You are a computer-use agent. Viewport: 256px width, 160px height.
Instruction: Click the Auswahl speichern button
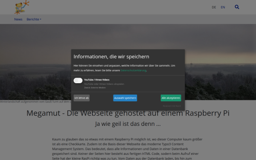(125, 98)
